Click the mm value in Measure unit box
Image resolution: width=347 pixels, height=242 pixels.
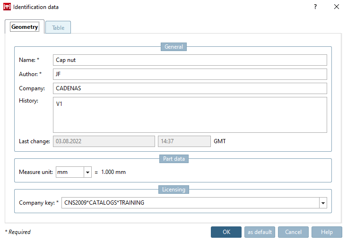[x=69, y=173]
